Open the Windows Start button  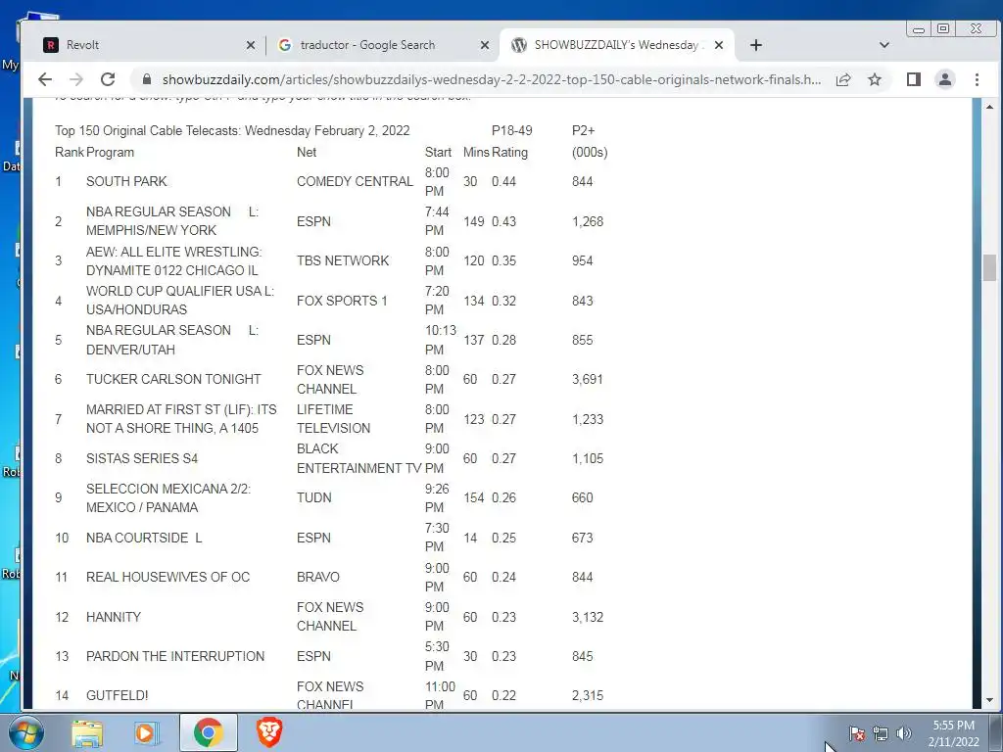point(25,732)
